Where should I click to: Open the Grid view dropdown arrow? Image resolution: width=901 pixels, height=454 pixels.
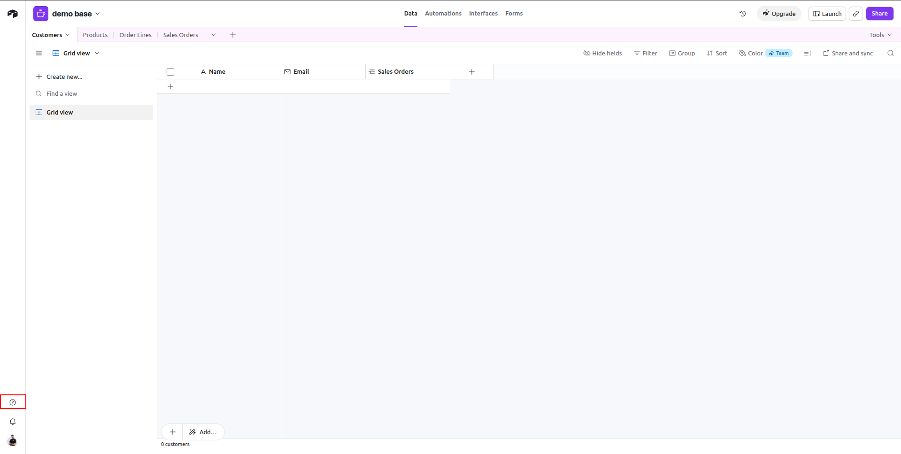coord(97,53)
